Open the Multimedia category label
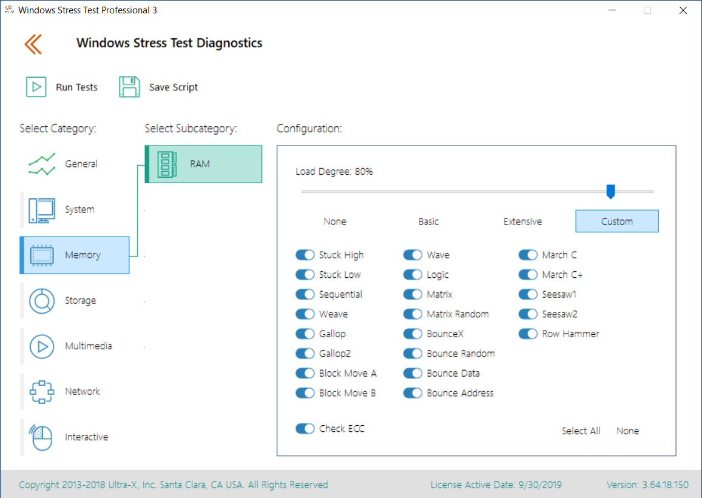702x498 pixels. [89, 346]
